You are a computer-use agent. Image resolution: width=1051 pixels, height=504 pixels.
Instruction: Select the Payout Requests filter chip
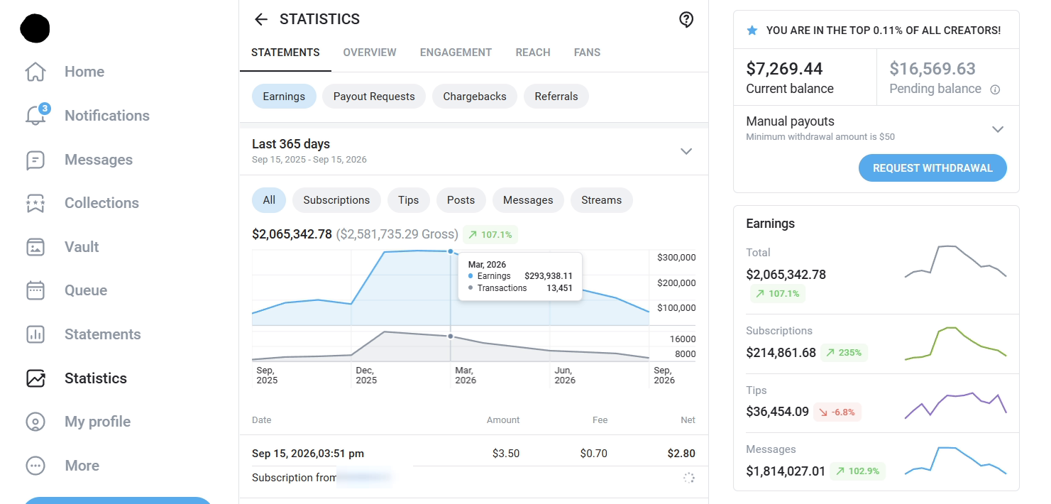point(374,97)
